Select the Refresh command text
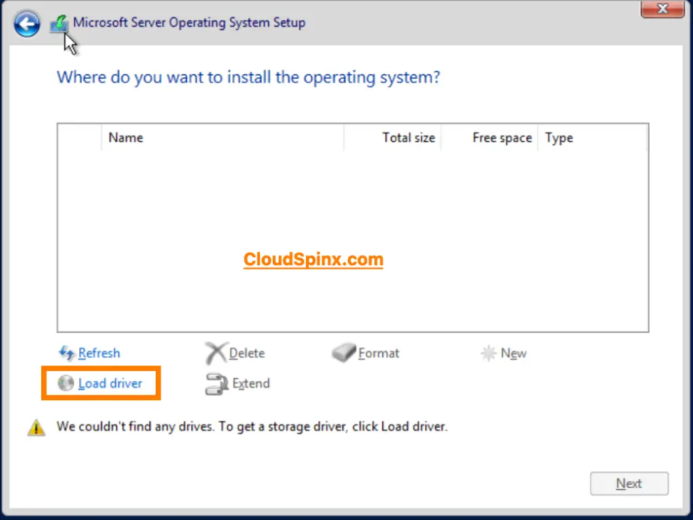The width and height of the screenshot is (693, 520). coord(99,353)
